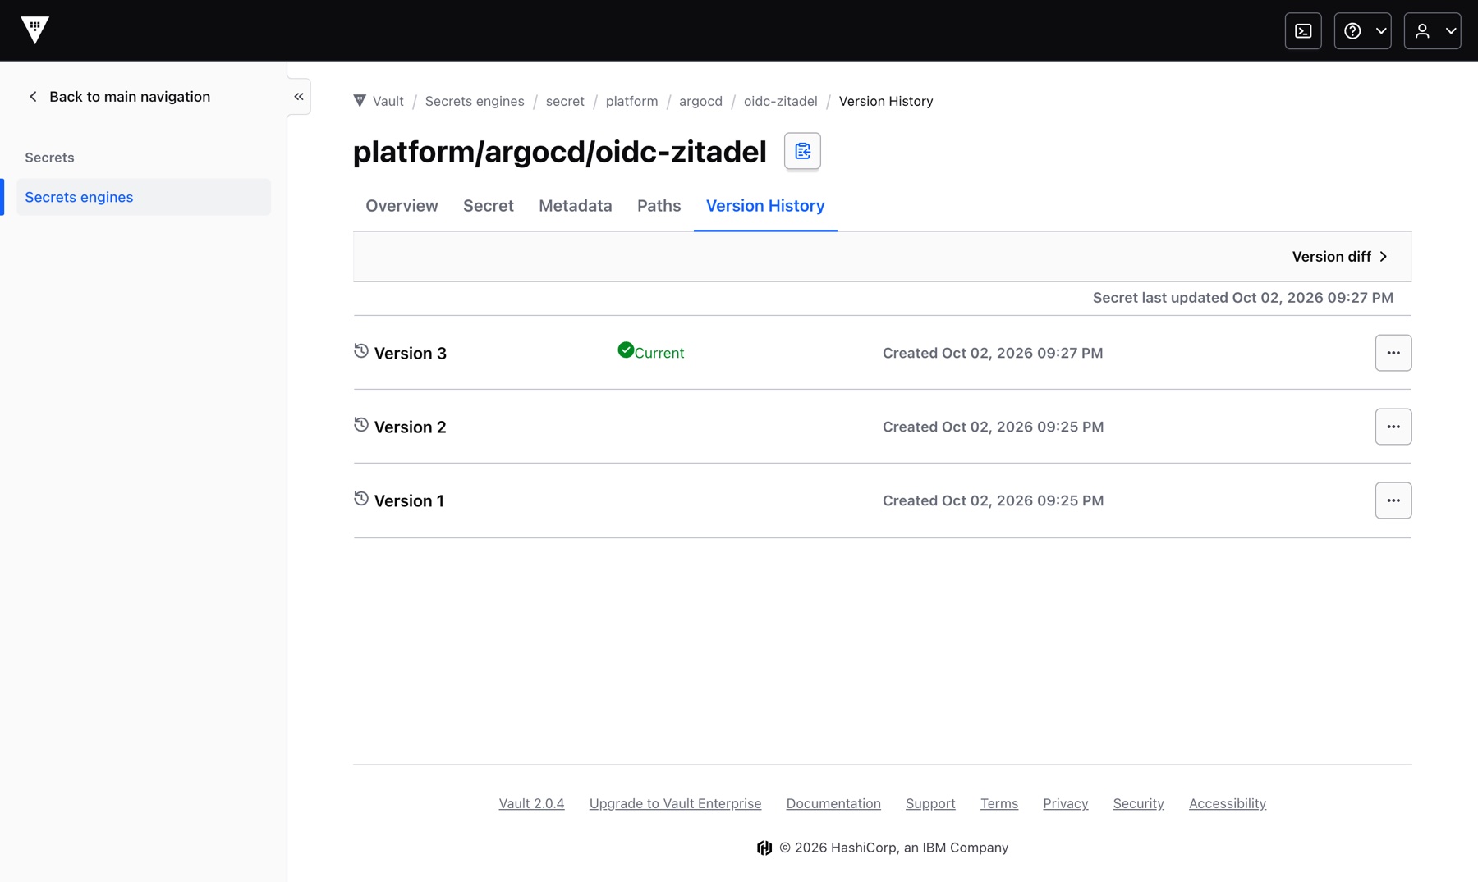Copy secret path with clipboard icon

(x=802, y=151)
